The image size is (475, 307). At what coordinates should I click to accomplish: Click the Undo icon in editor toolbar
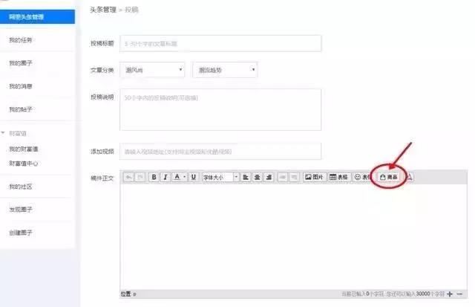[128, 177]
